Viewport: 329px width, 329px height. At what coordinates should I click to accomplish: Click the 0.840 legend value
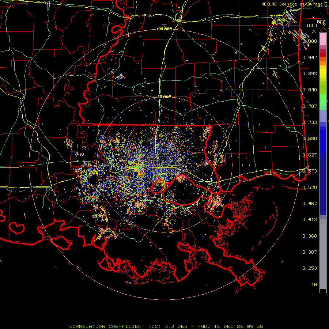[310, 90]
